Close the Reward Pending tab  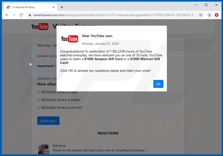[x=53, y=7]
